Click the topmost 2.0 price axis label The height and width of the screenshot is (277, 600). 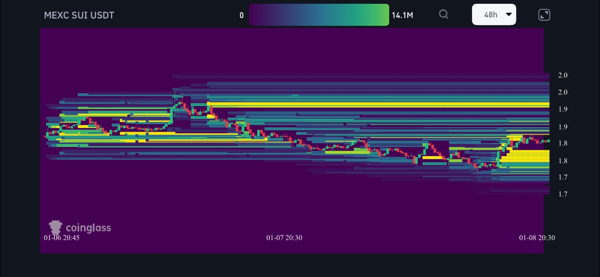563,75
